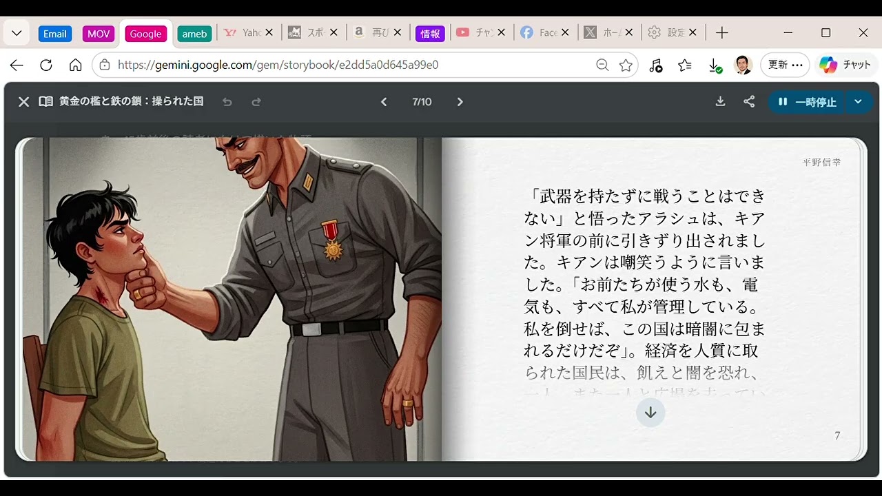Open the スポ browser tab
The width and height of the screenshot is (882, 496).
pyautogui.click(x=307, y=32)
